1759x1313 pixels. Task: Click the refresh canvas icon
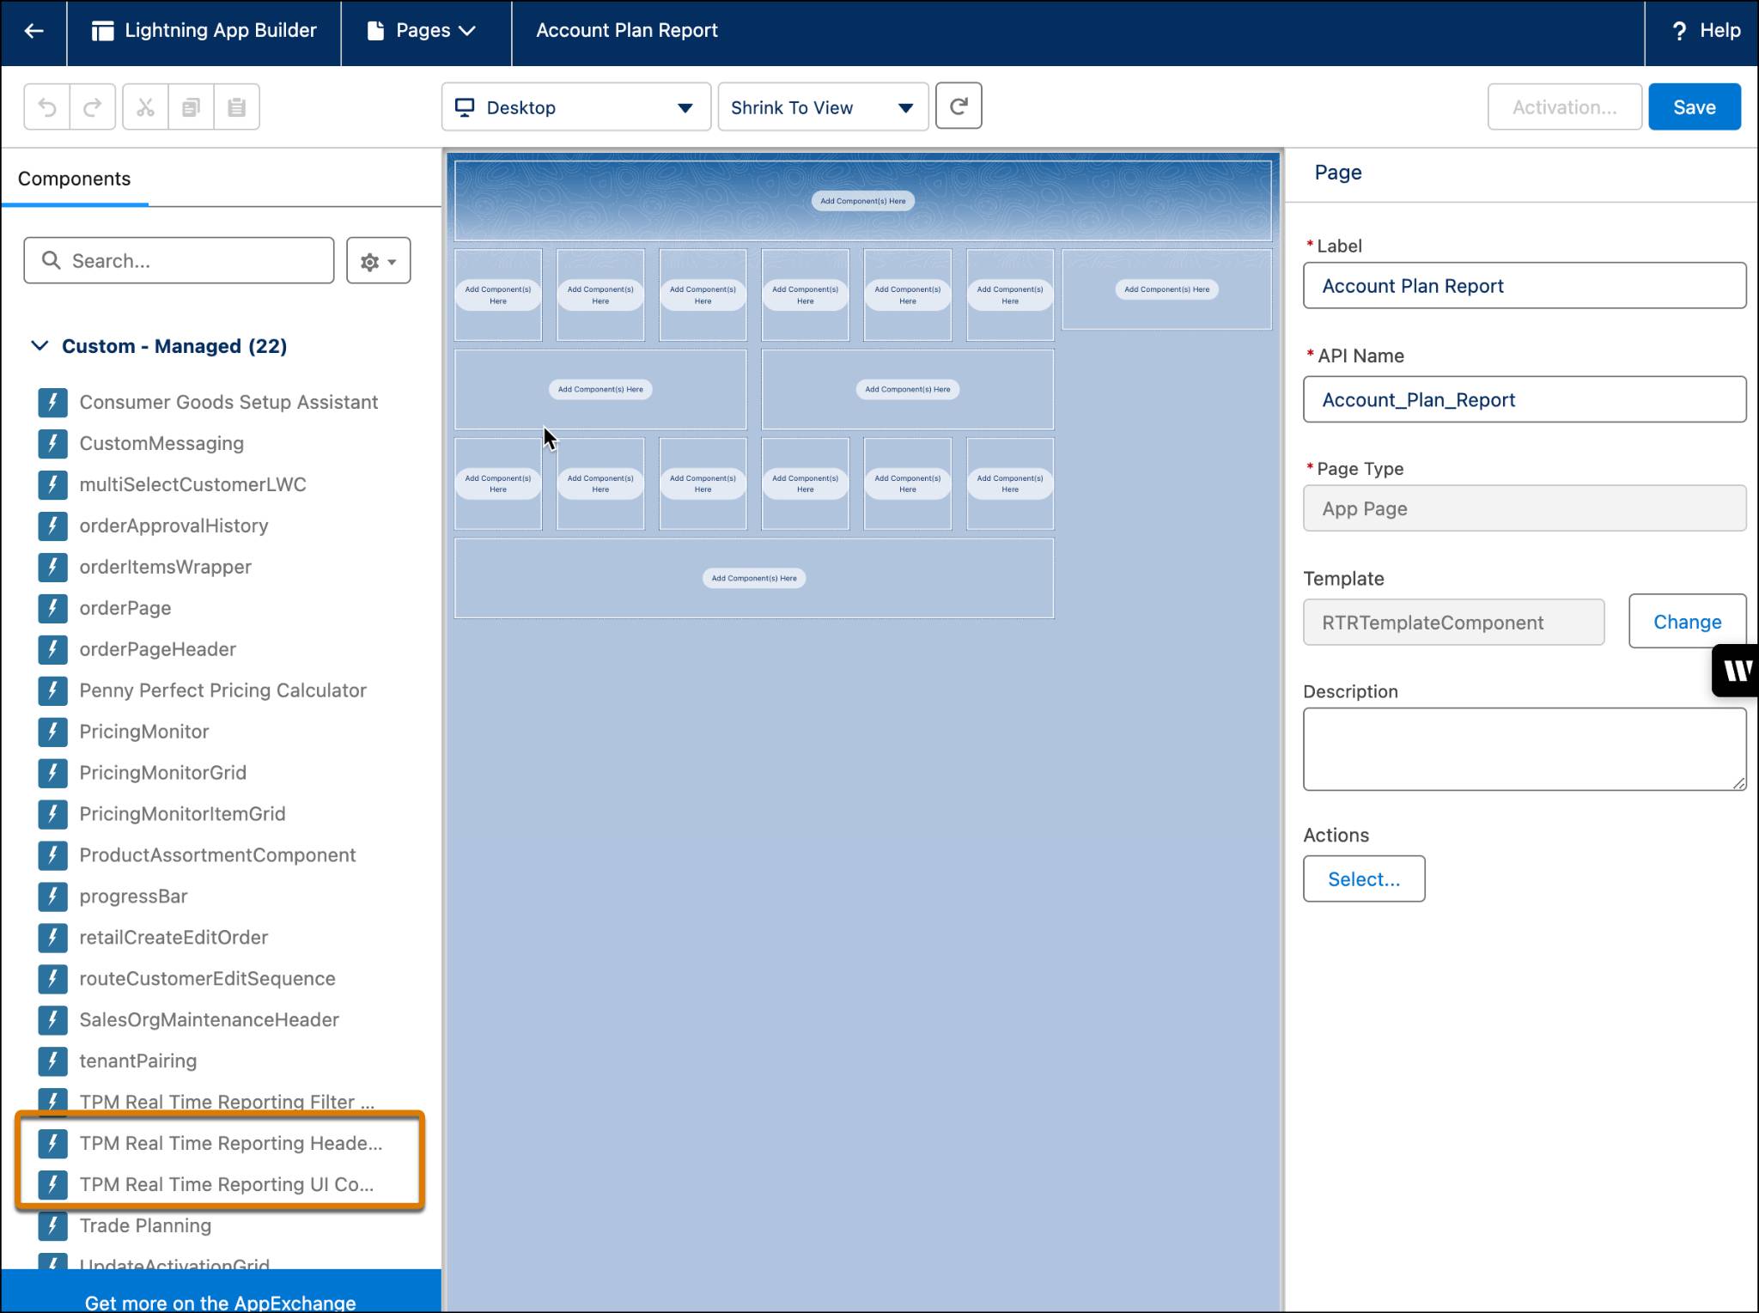coord(959,106)
